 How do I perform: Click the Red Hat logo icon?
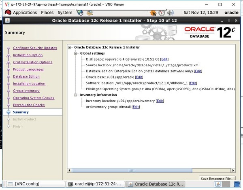click(8, 13)
